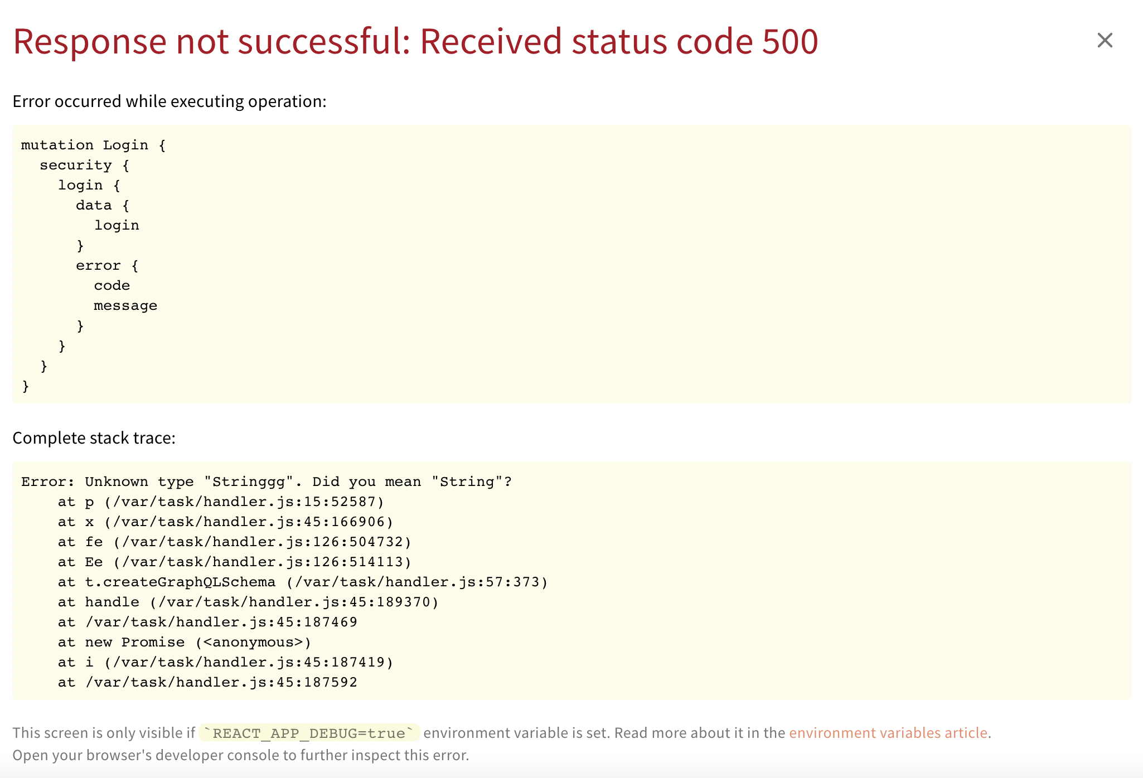
Task: Select the code field inside error block
Action: click(112, 285)
